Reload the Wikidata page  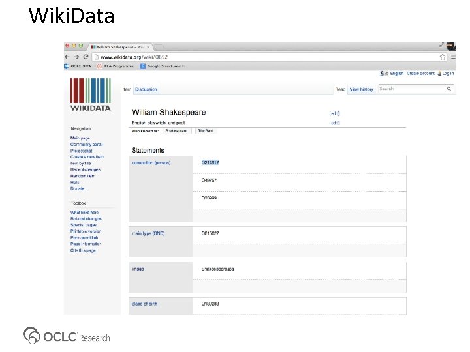86,57
